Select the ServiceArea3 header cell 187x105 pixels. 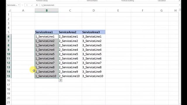coord(93,32)
